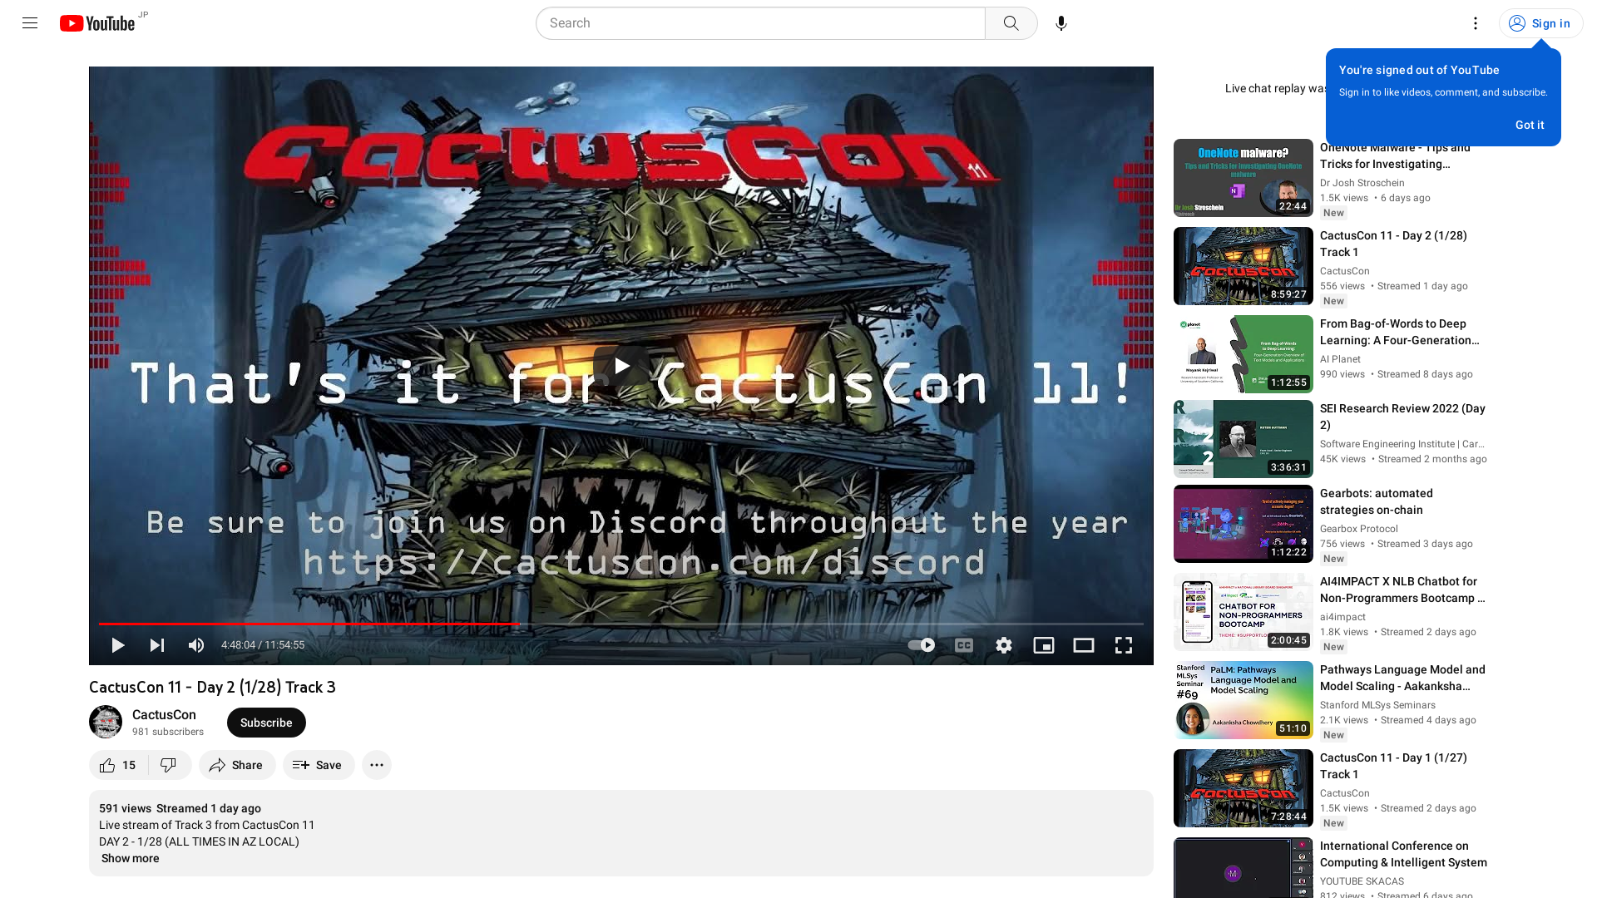Open International Conference on Computing video
The height and width of the screenshot is (898, 1597).
coord(1402,854)
